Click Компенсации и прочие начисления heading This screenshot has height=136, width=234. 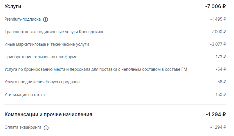[x=48, y=114]
